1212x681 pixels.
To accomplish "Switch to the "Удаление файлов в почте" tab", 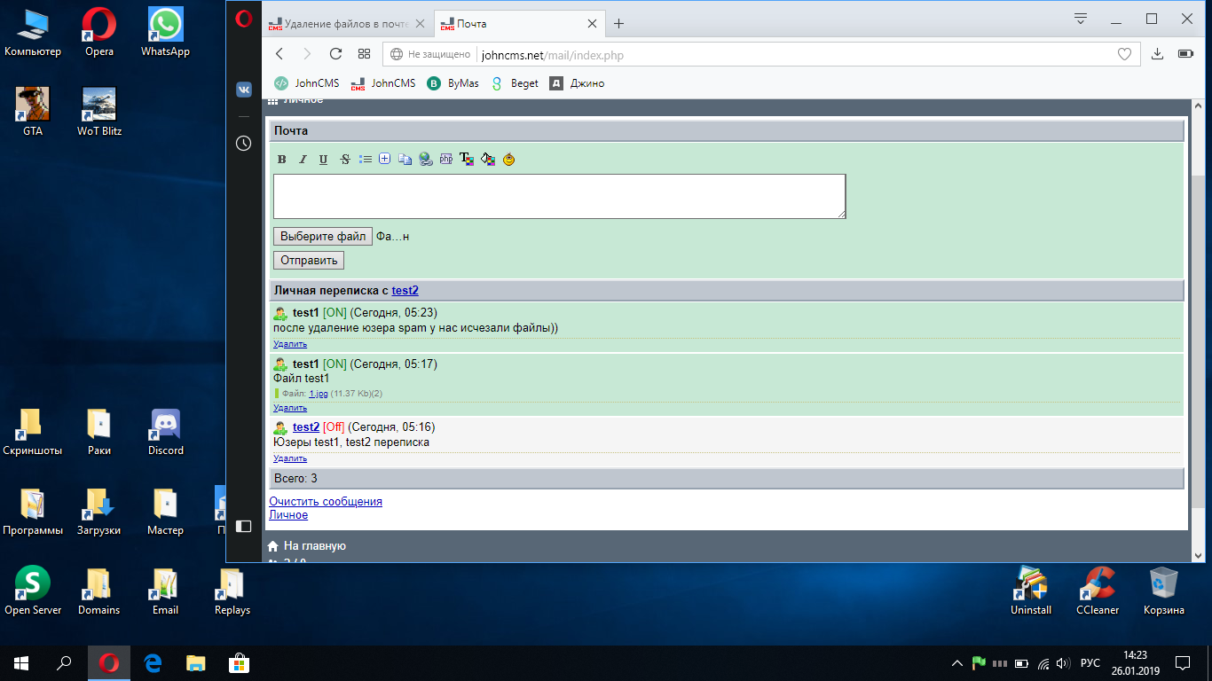I will [347, 24].
